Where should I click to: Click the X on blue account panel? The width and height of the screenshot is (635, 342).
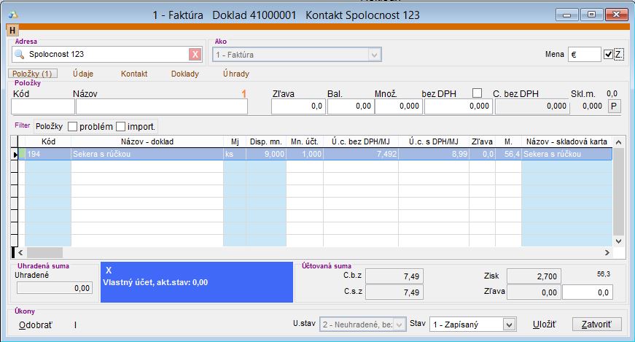109,270
